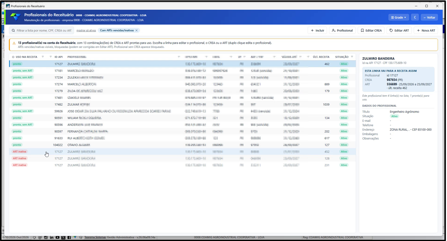This screenshot has width=447, height=241.
Task: Open filter funnel beside ID API column
Action: (x=51, y=57)
